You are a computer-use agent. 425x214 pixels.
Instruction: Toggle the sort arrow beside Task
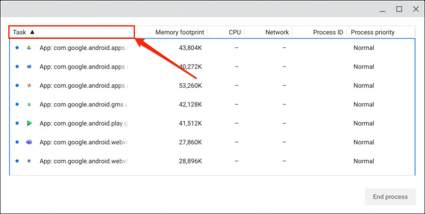[32, 32]
